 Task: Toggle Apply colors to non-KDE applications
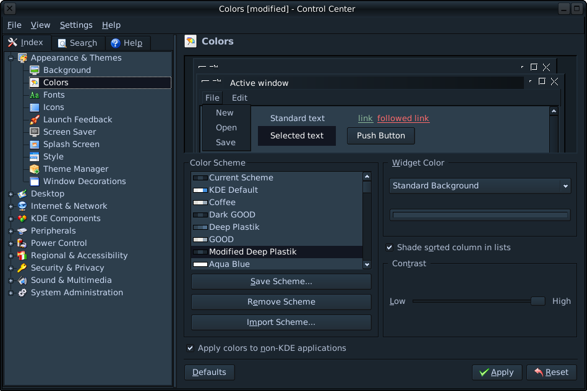(x=190, y=348)
